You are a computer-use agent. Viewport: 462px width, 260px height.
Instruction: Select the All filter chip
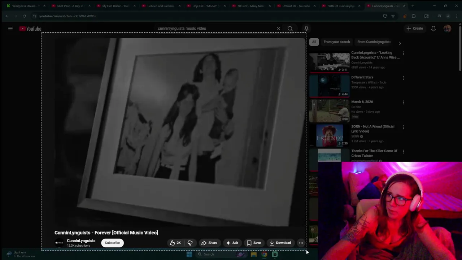pyautogui.click(x=314, y=42)
